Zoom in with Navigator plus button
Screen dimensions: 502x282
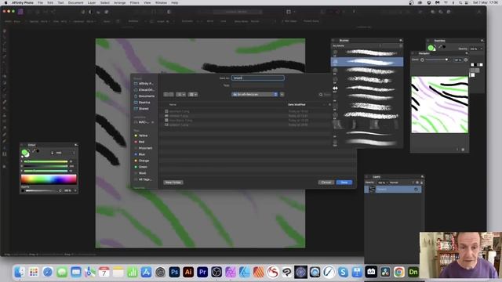[466, 60]
